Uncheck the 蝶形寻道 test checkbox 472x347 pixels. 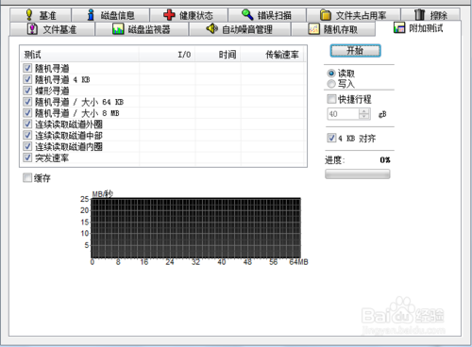(x=27, y=91)
